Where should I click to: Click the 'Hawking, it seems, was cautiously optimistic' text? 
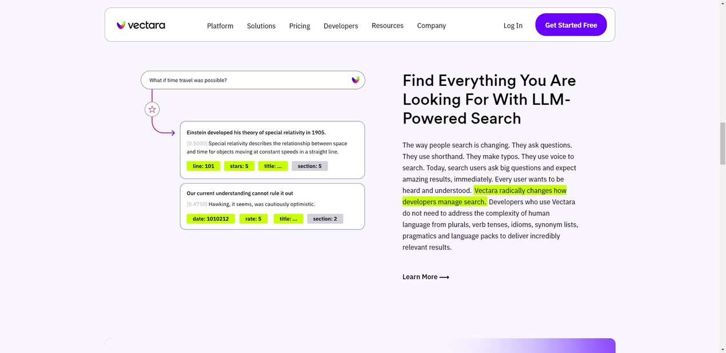(x=262, y=204)
